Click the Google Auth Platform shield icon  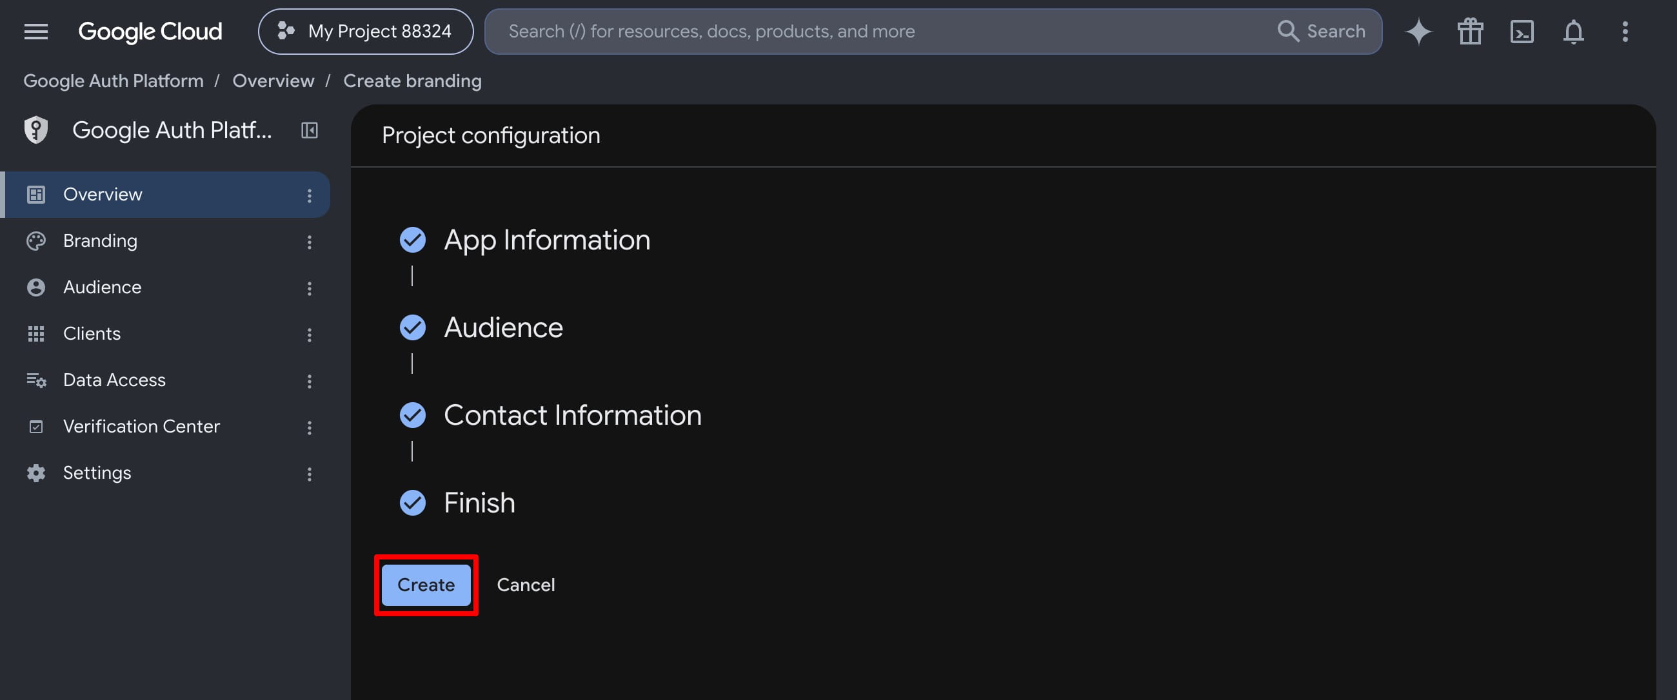click(x=36, y=130)
